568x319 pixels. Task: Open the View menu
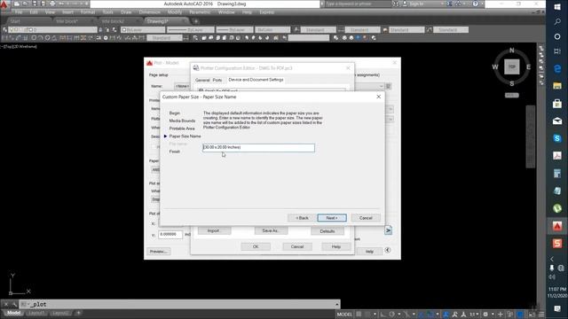click(50, 12)
